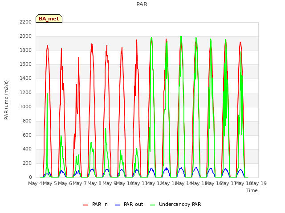Click the 600 y-axis tick label

coord(27,135)
